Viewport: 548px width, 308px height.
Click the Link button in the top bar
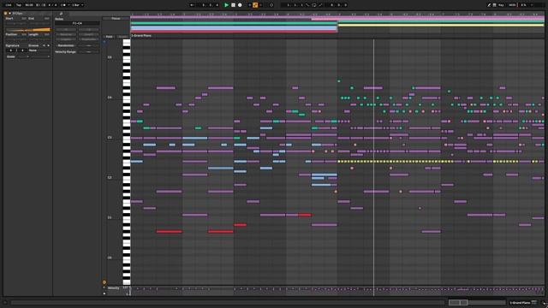click(9, 5)
